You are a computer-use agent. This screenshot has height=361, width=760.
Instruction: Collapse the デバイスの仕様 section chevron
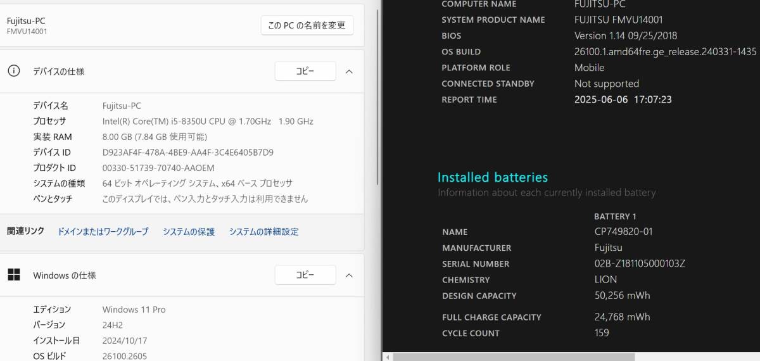[349, 71]
